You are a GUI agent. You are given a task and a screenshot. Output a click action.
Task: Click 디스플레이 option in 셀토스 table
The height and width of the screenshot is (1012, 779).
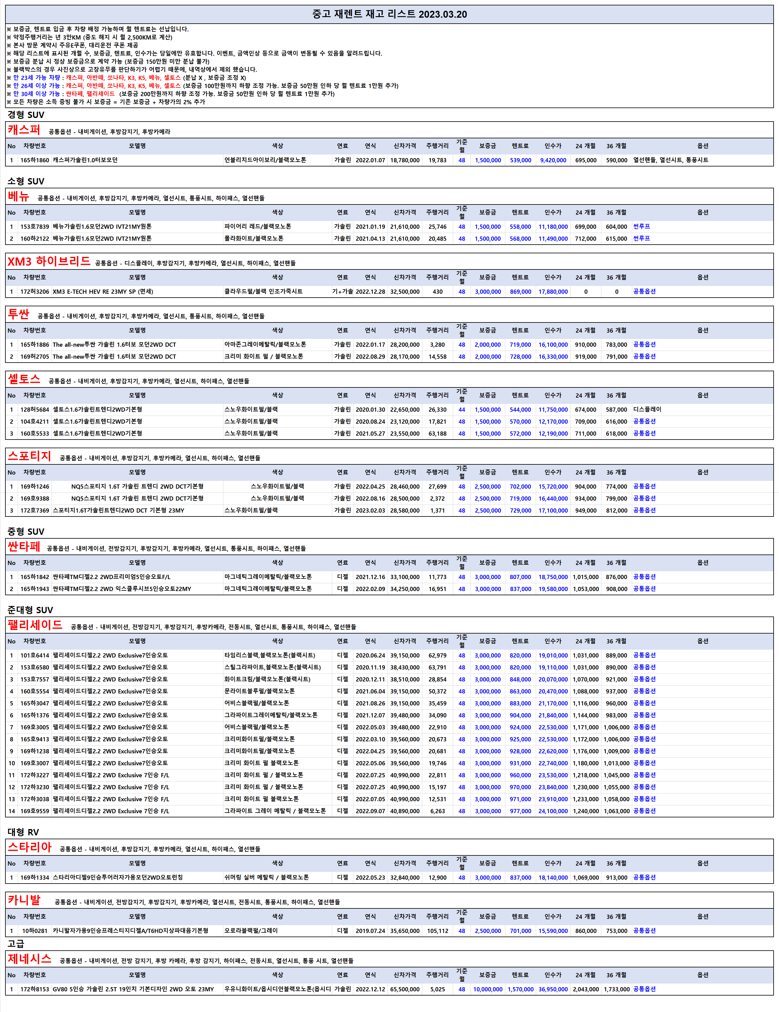point(647,410)
